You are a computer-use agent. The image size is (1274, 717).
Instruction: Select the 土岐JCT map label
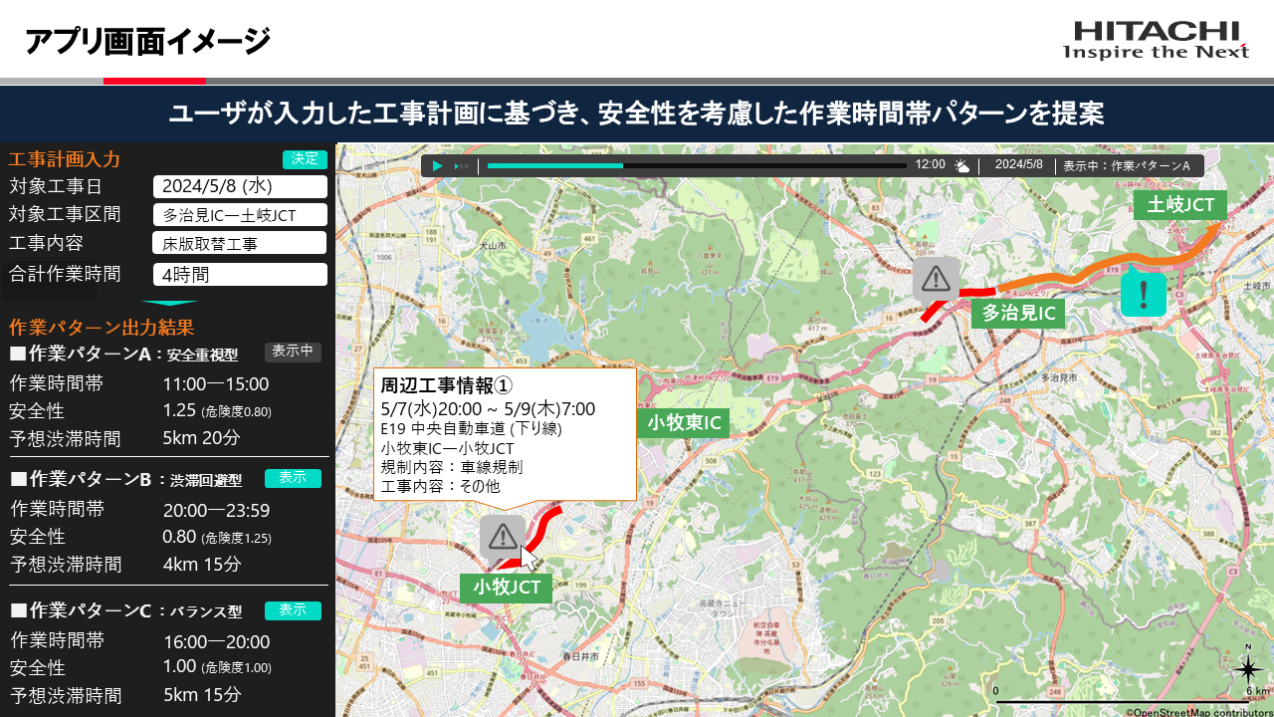1179,205
